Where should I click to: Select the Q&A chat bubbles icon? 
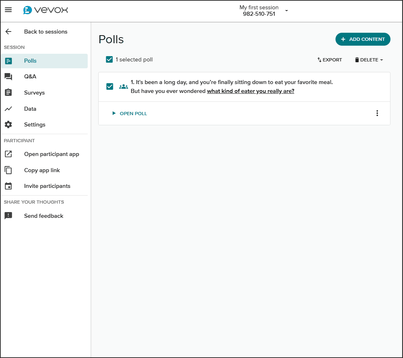[8, 76]
